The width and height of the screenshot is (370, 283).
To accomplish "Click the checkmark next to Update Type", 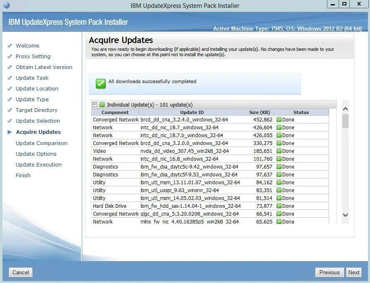I will pyautogui.click(x=10, y=99).
